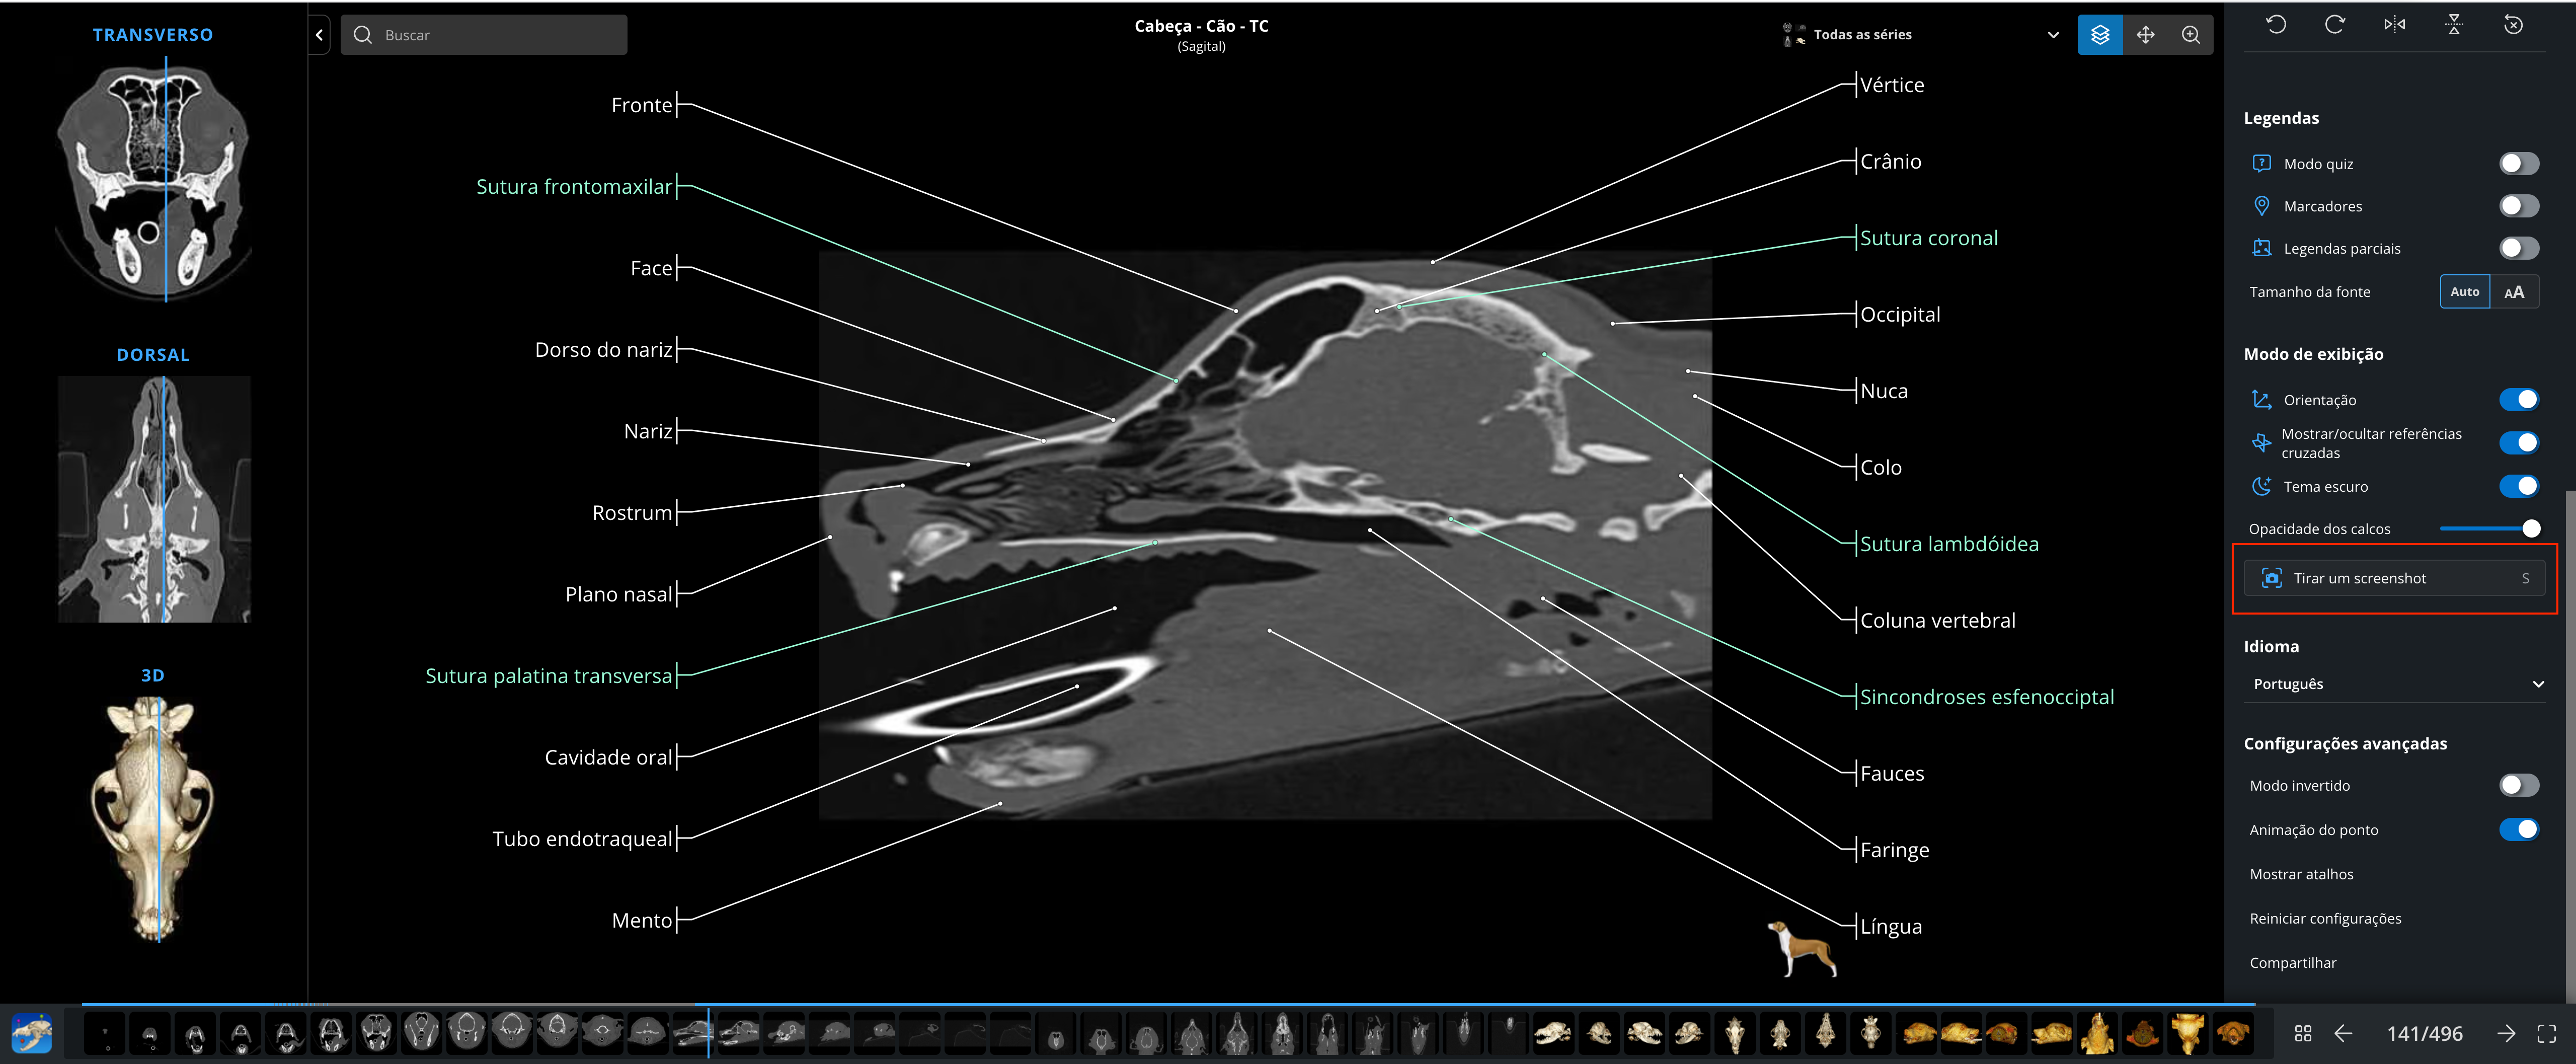Click the layers icon in the toolbar
The height and width of the screenshot is (1064, 2576).
2099,35
